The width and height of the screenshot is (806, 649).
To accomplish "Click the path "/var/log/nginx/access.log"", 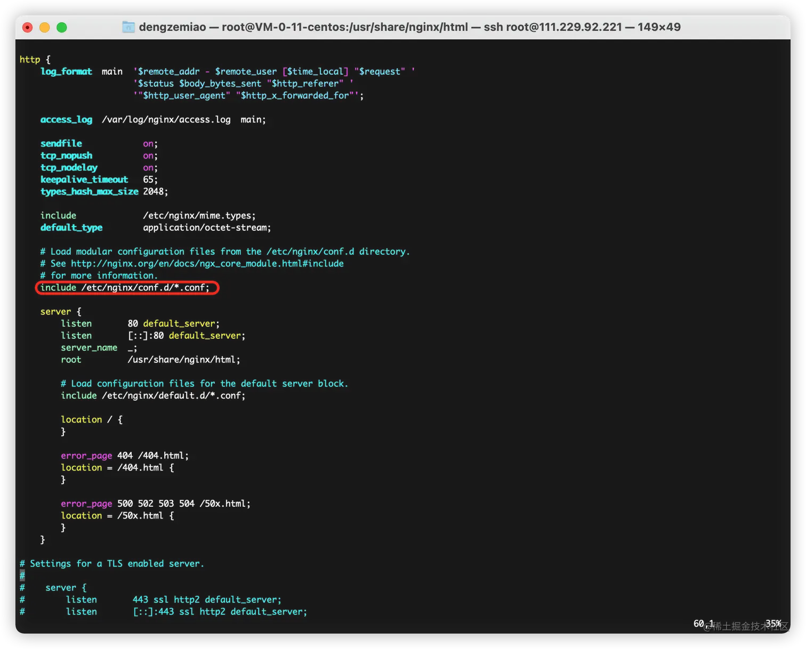I will tap(166, 119).
